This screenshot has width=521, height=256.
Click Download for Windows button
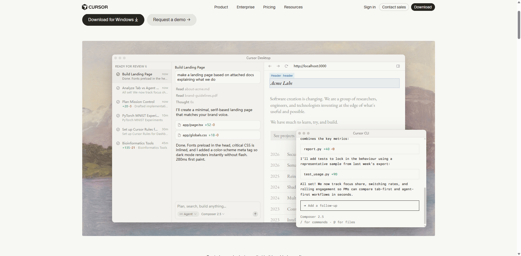click(113, 20)
